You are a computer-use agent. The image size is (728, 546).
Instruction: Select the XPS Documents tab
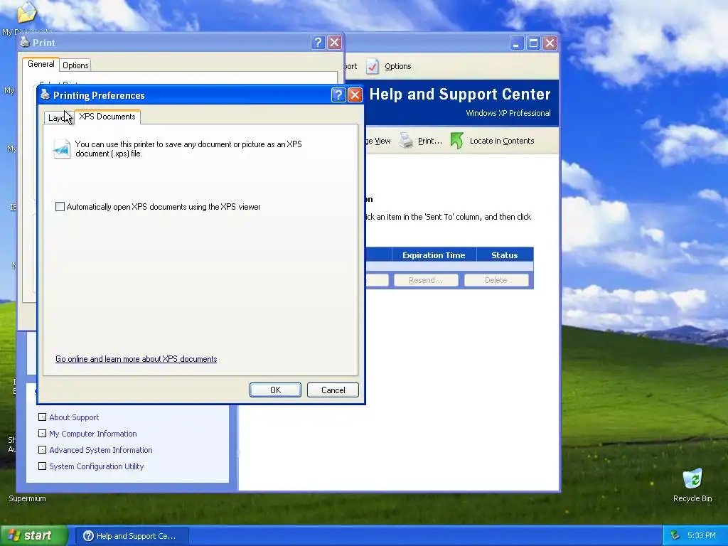click(x=107, y=117)
